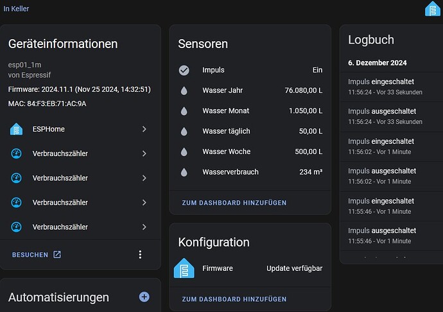Open log entry Impuls eingeschaltet at 11:56:24
This screenshot has height=312, width=443.
391,87
